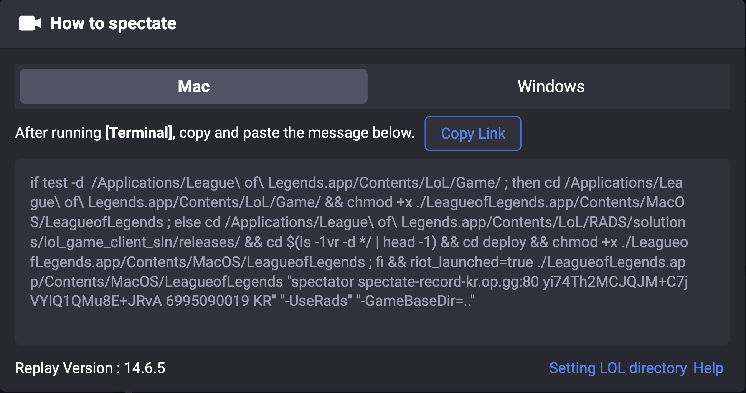The width and height of the screenshot is (746, 393).
Task: Click inside the terminal command text box
Action: [x=372, y=322]
